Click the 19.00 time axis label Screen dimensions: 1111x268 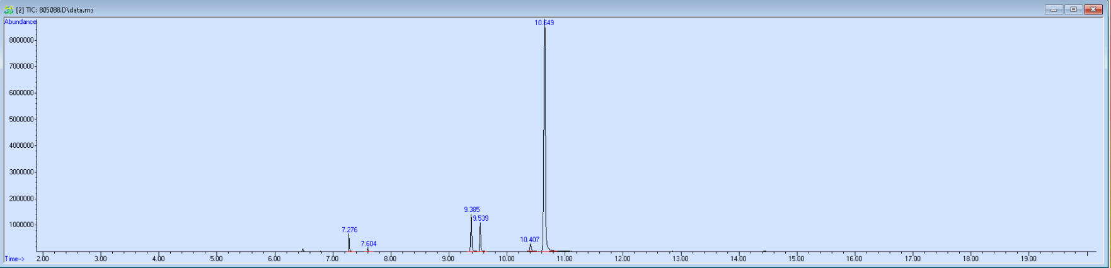tap(1028, 259)
